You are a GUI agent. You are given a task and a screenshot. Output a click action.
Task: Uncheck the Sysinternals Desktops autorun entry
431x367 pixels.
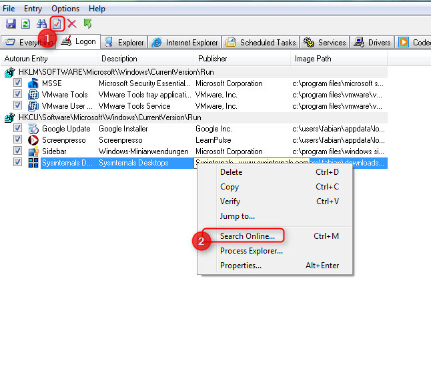[x=17, y=162]
